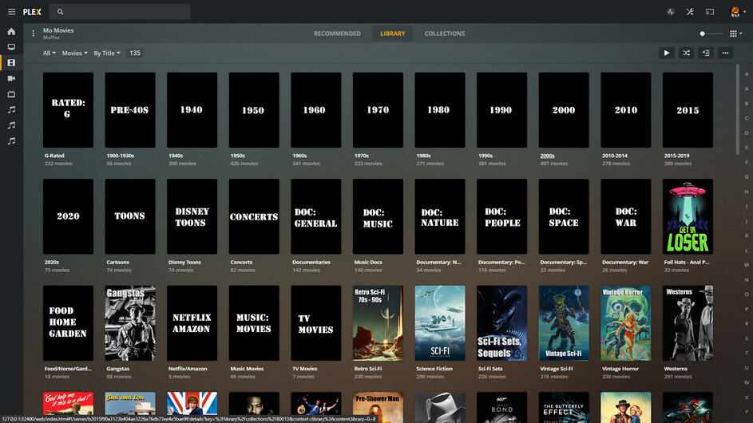Expand the All filter dropdown
753x423 pixels.
click(x=49, y=53)
